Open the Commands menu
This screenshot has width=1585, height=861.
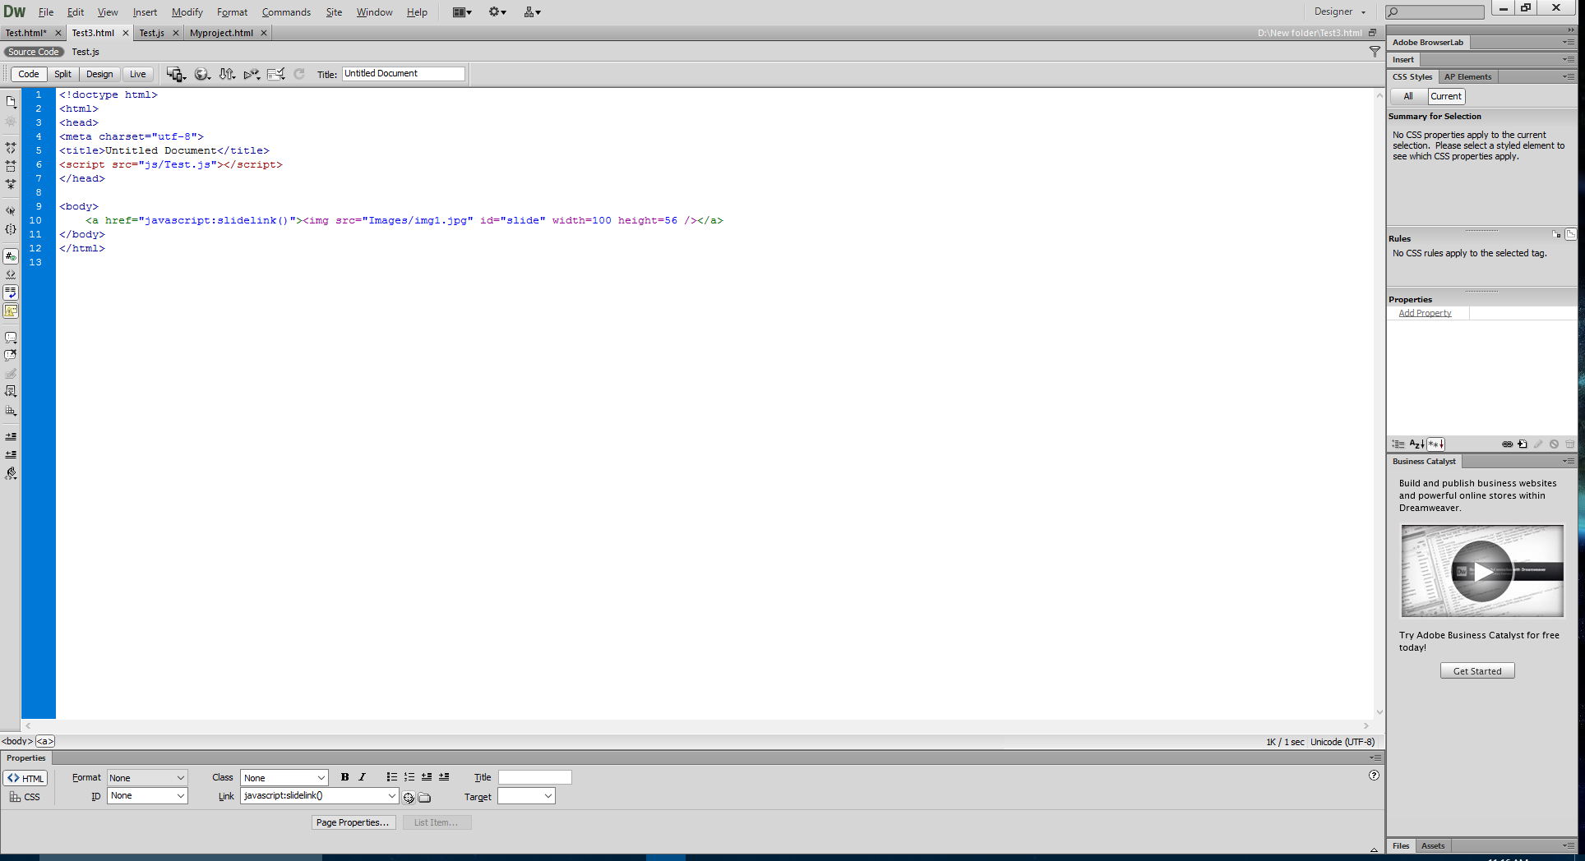[x=285, y=12]
